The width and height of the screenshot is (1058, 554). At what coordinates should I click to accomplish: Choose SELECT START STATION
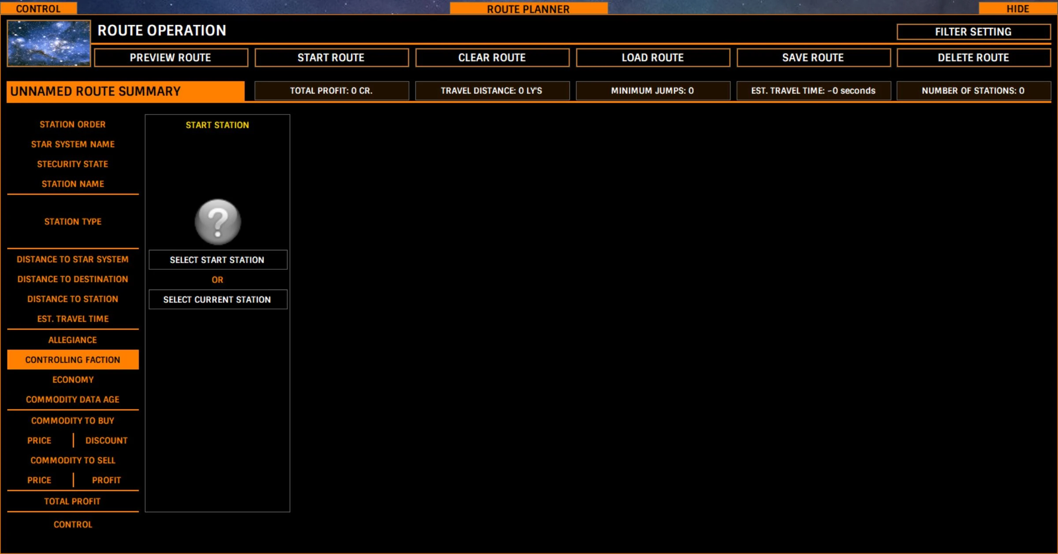point(217,260)
